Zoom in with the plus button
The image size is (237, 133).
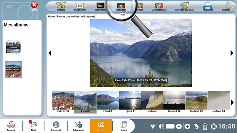point(187,126)
